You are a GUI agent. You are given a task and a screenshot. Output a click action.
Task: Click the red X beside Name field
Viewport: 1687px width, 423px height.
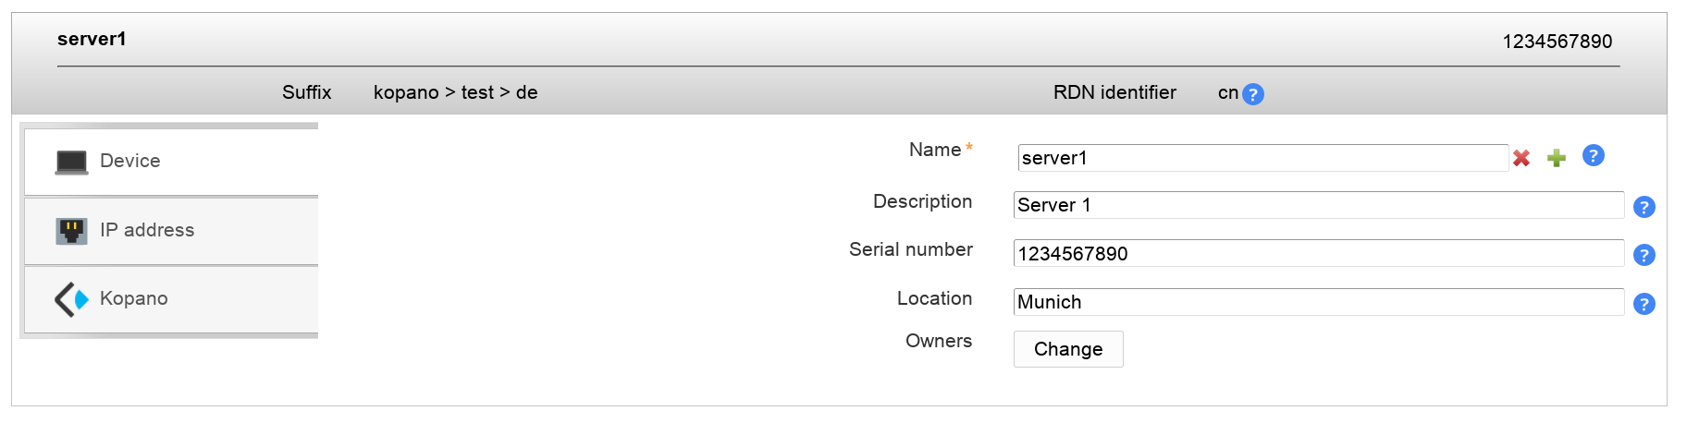pos(1521,159)
